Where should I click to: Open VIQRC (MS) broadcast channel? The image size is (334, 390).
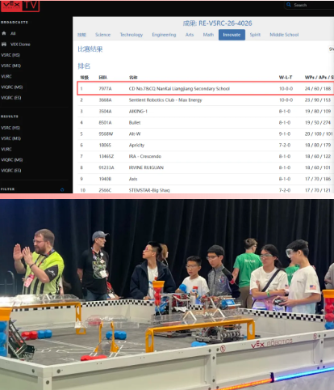coord(12,87)
